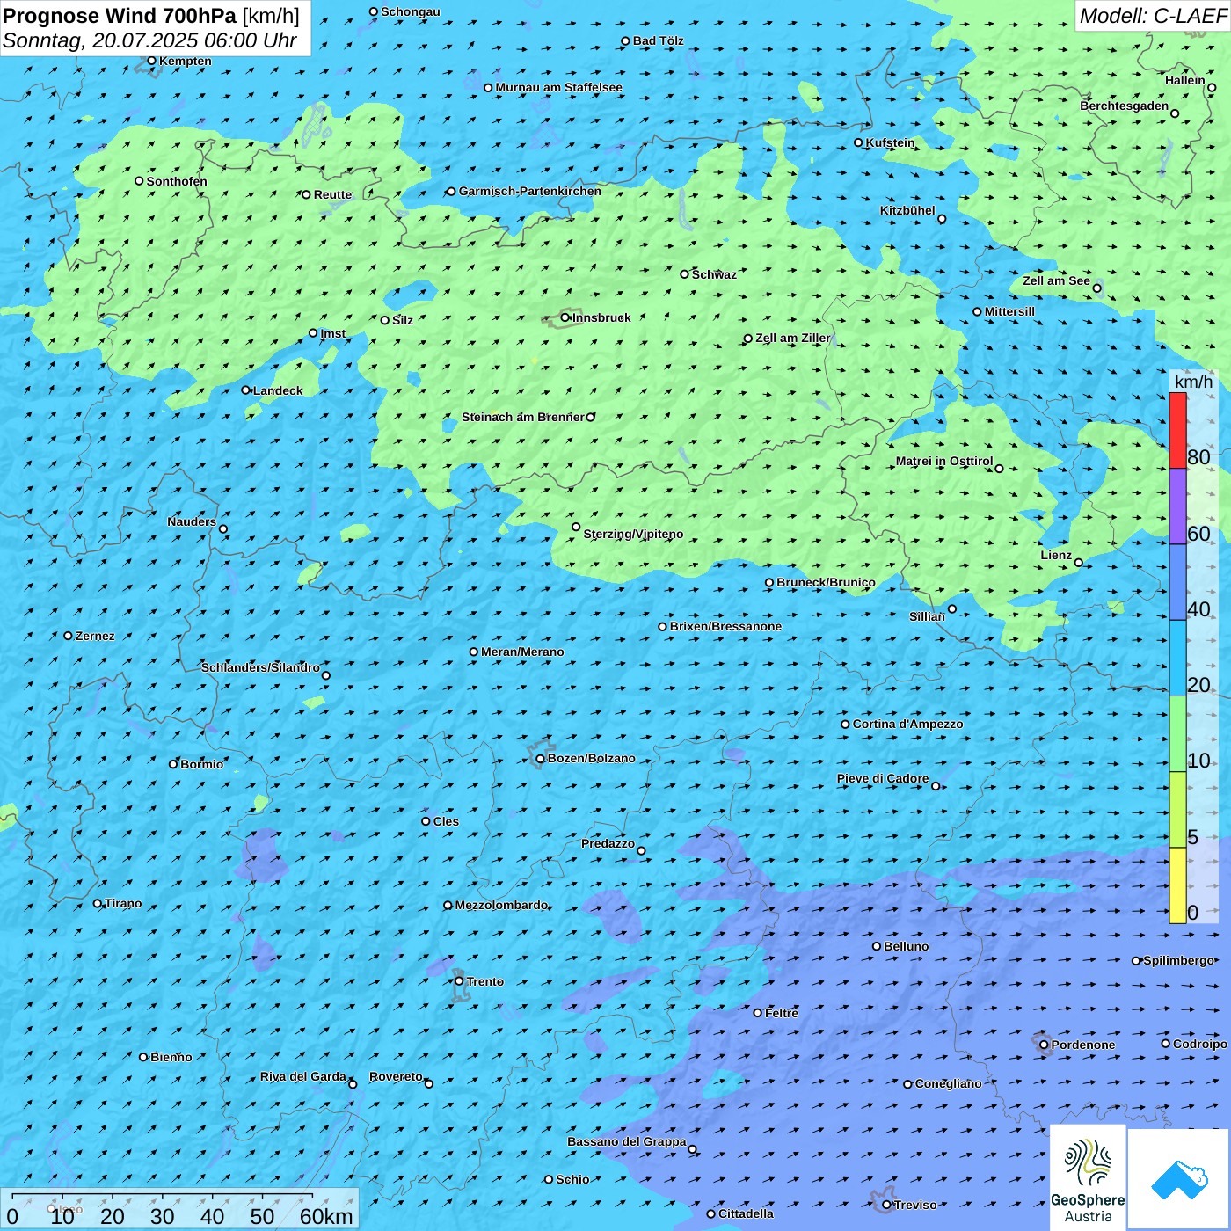Click the green 10 km/h legend color

pyautogui.click(x=1177, y=734)
